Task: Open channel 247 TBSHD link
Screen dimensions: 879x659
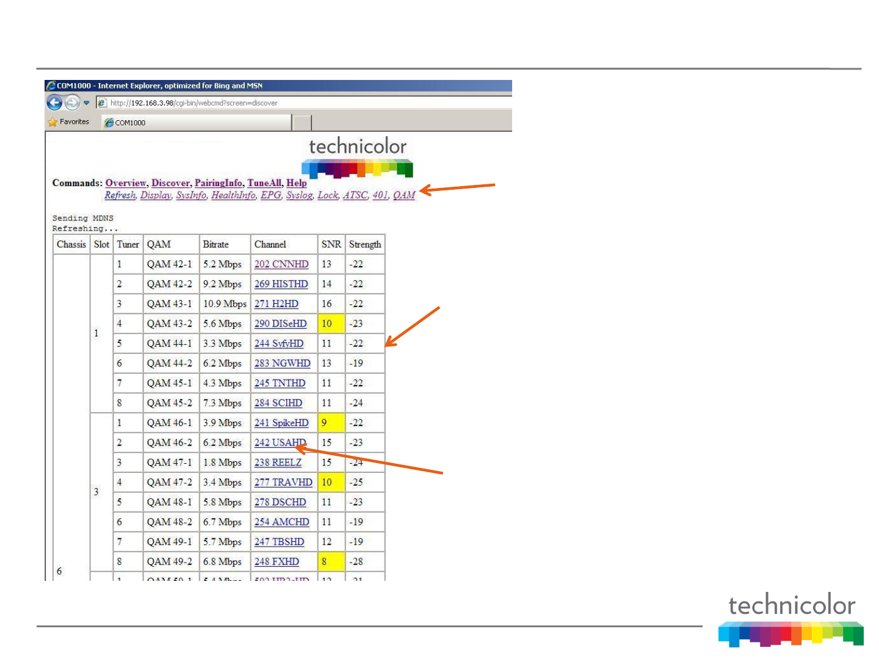Action: [279, 542]
